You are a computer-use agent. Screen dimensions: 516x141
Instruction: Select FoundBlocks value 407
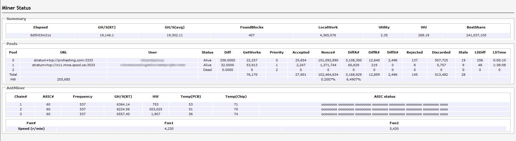coord(252,35)
